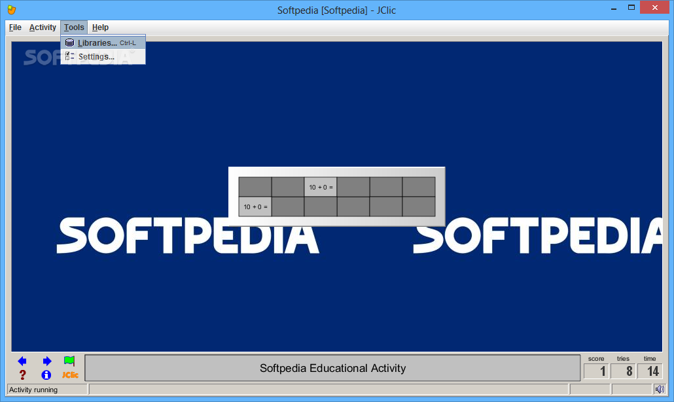Click the tries counter showing 8
The height and width of the screenshot is (402, 674).
point(623,371)
